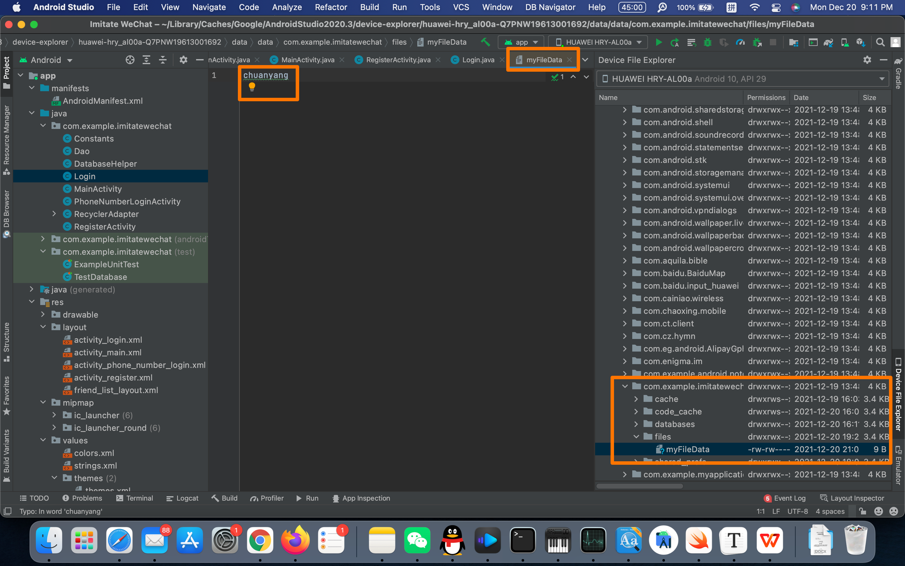Open the DB Navigator menu
The width and height of the screenshot is (905, 566).
tap(550, 7)
